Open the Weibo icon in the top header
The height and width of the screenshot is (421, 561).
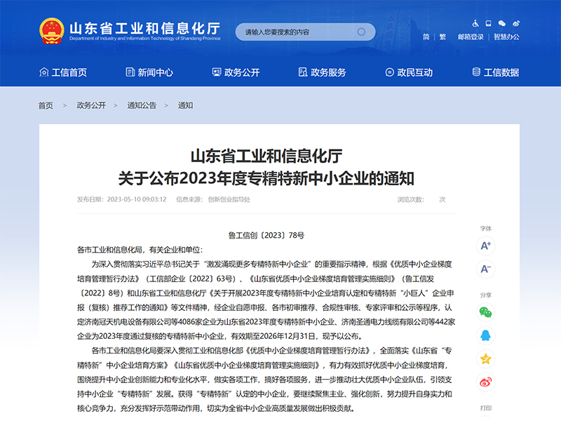coord(516,23)
